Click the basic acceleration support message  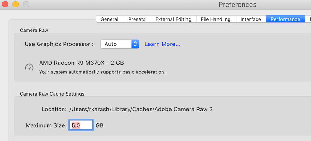pos(102,72)
